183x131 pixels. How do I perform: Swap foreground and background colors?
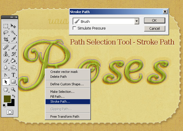[13, 96]
